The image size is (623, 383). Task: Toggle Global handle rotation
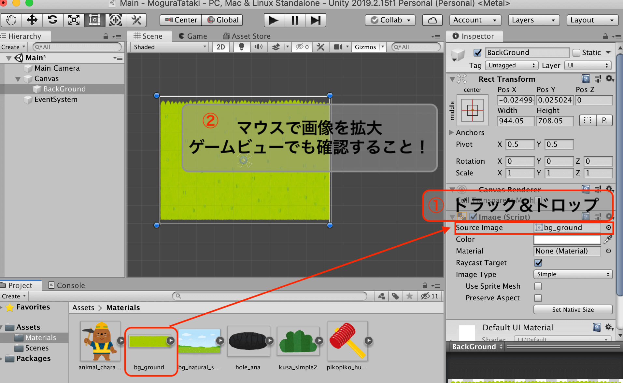click(223, 20)
